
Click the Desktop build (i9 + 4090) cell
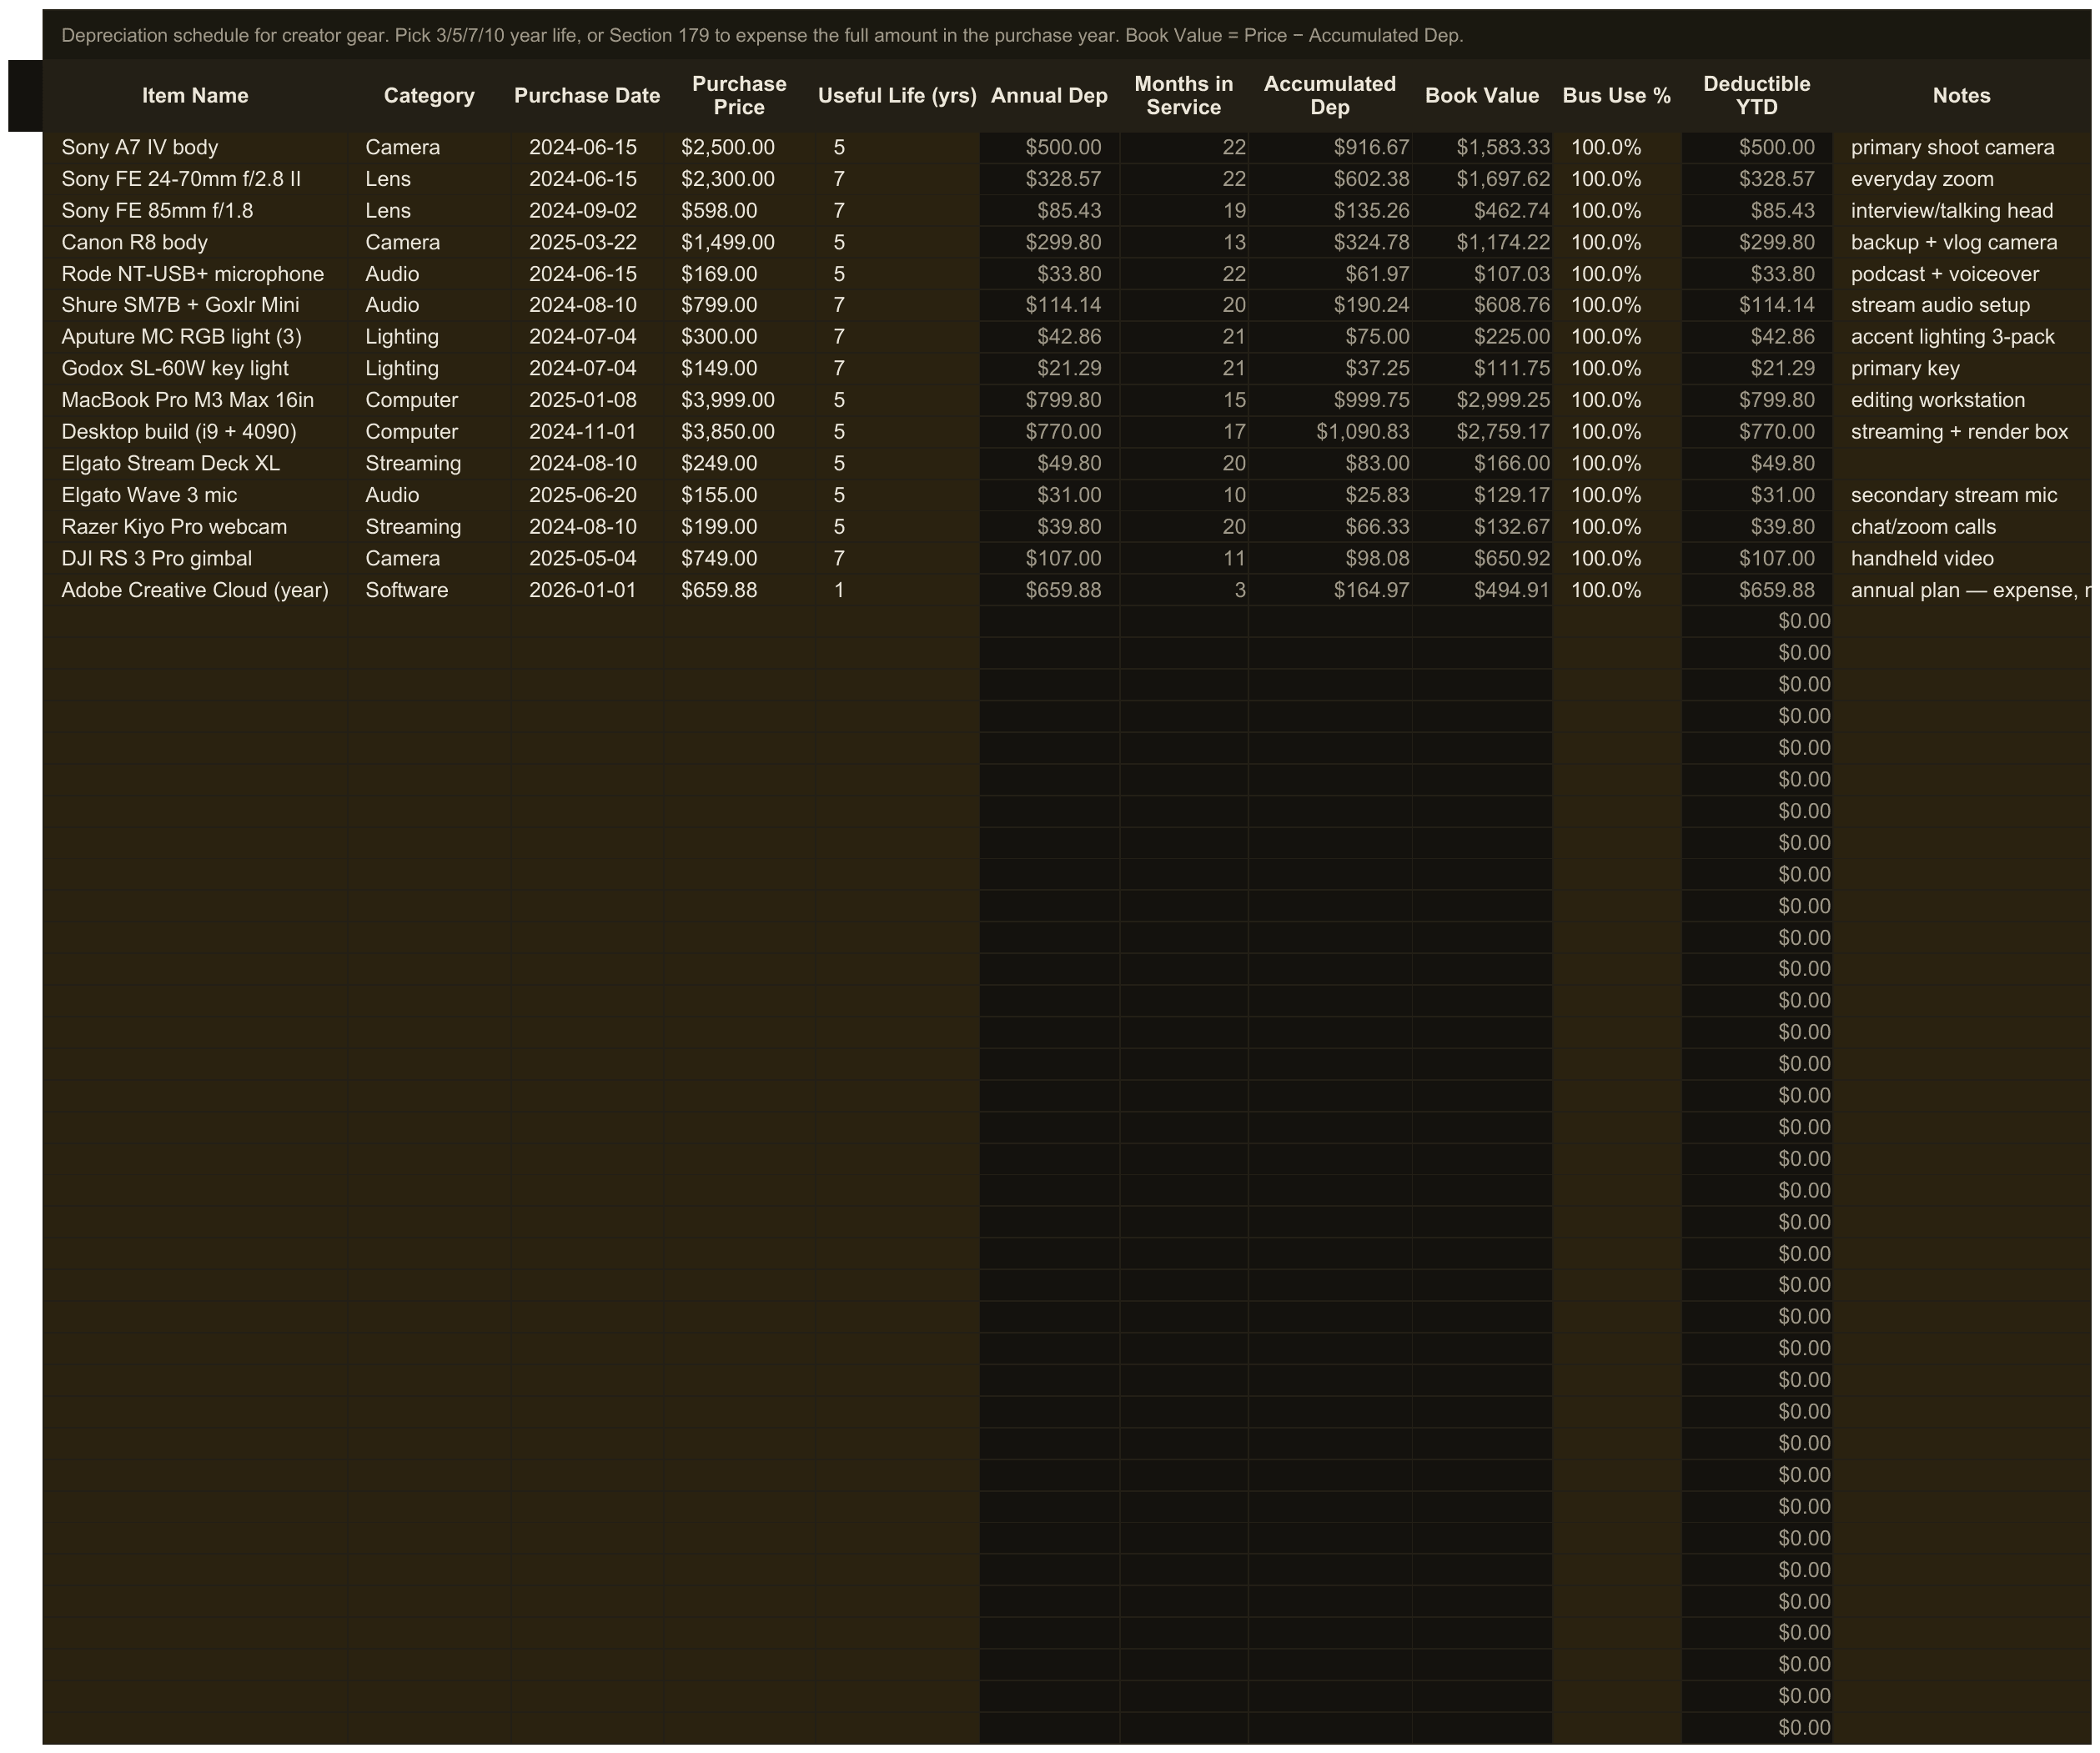195,432
